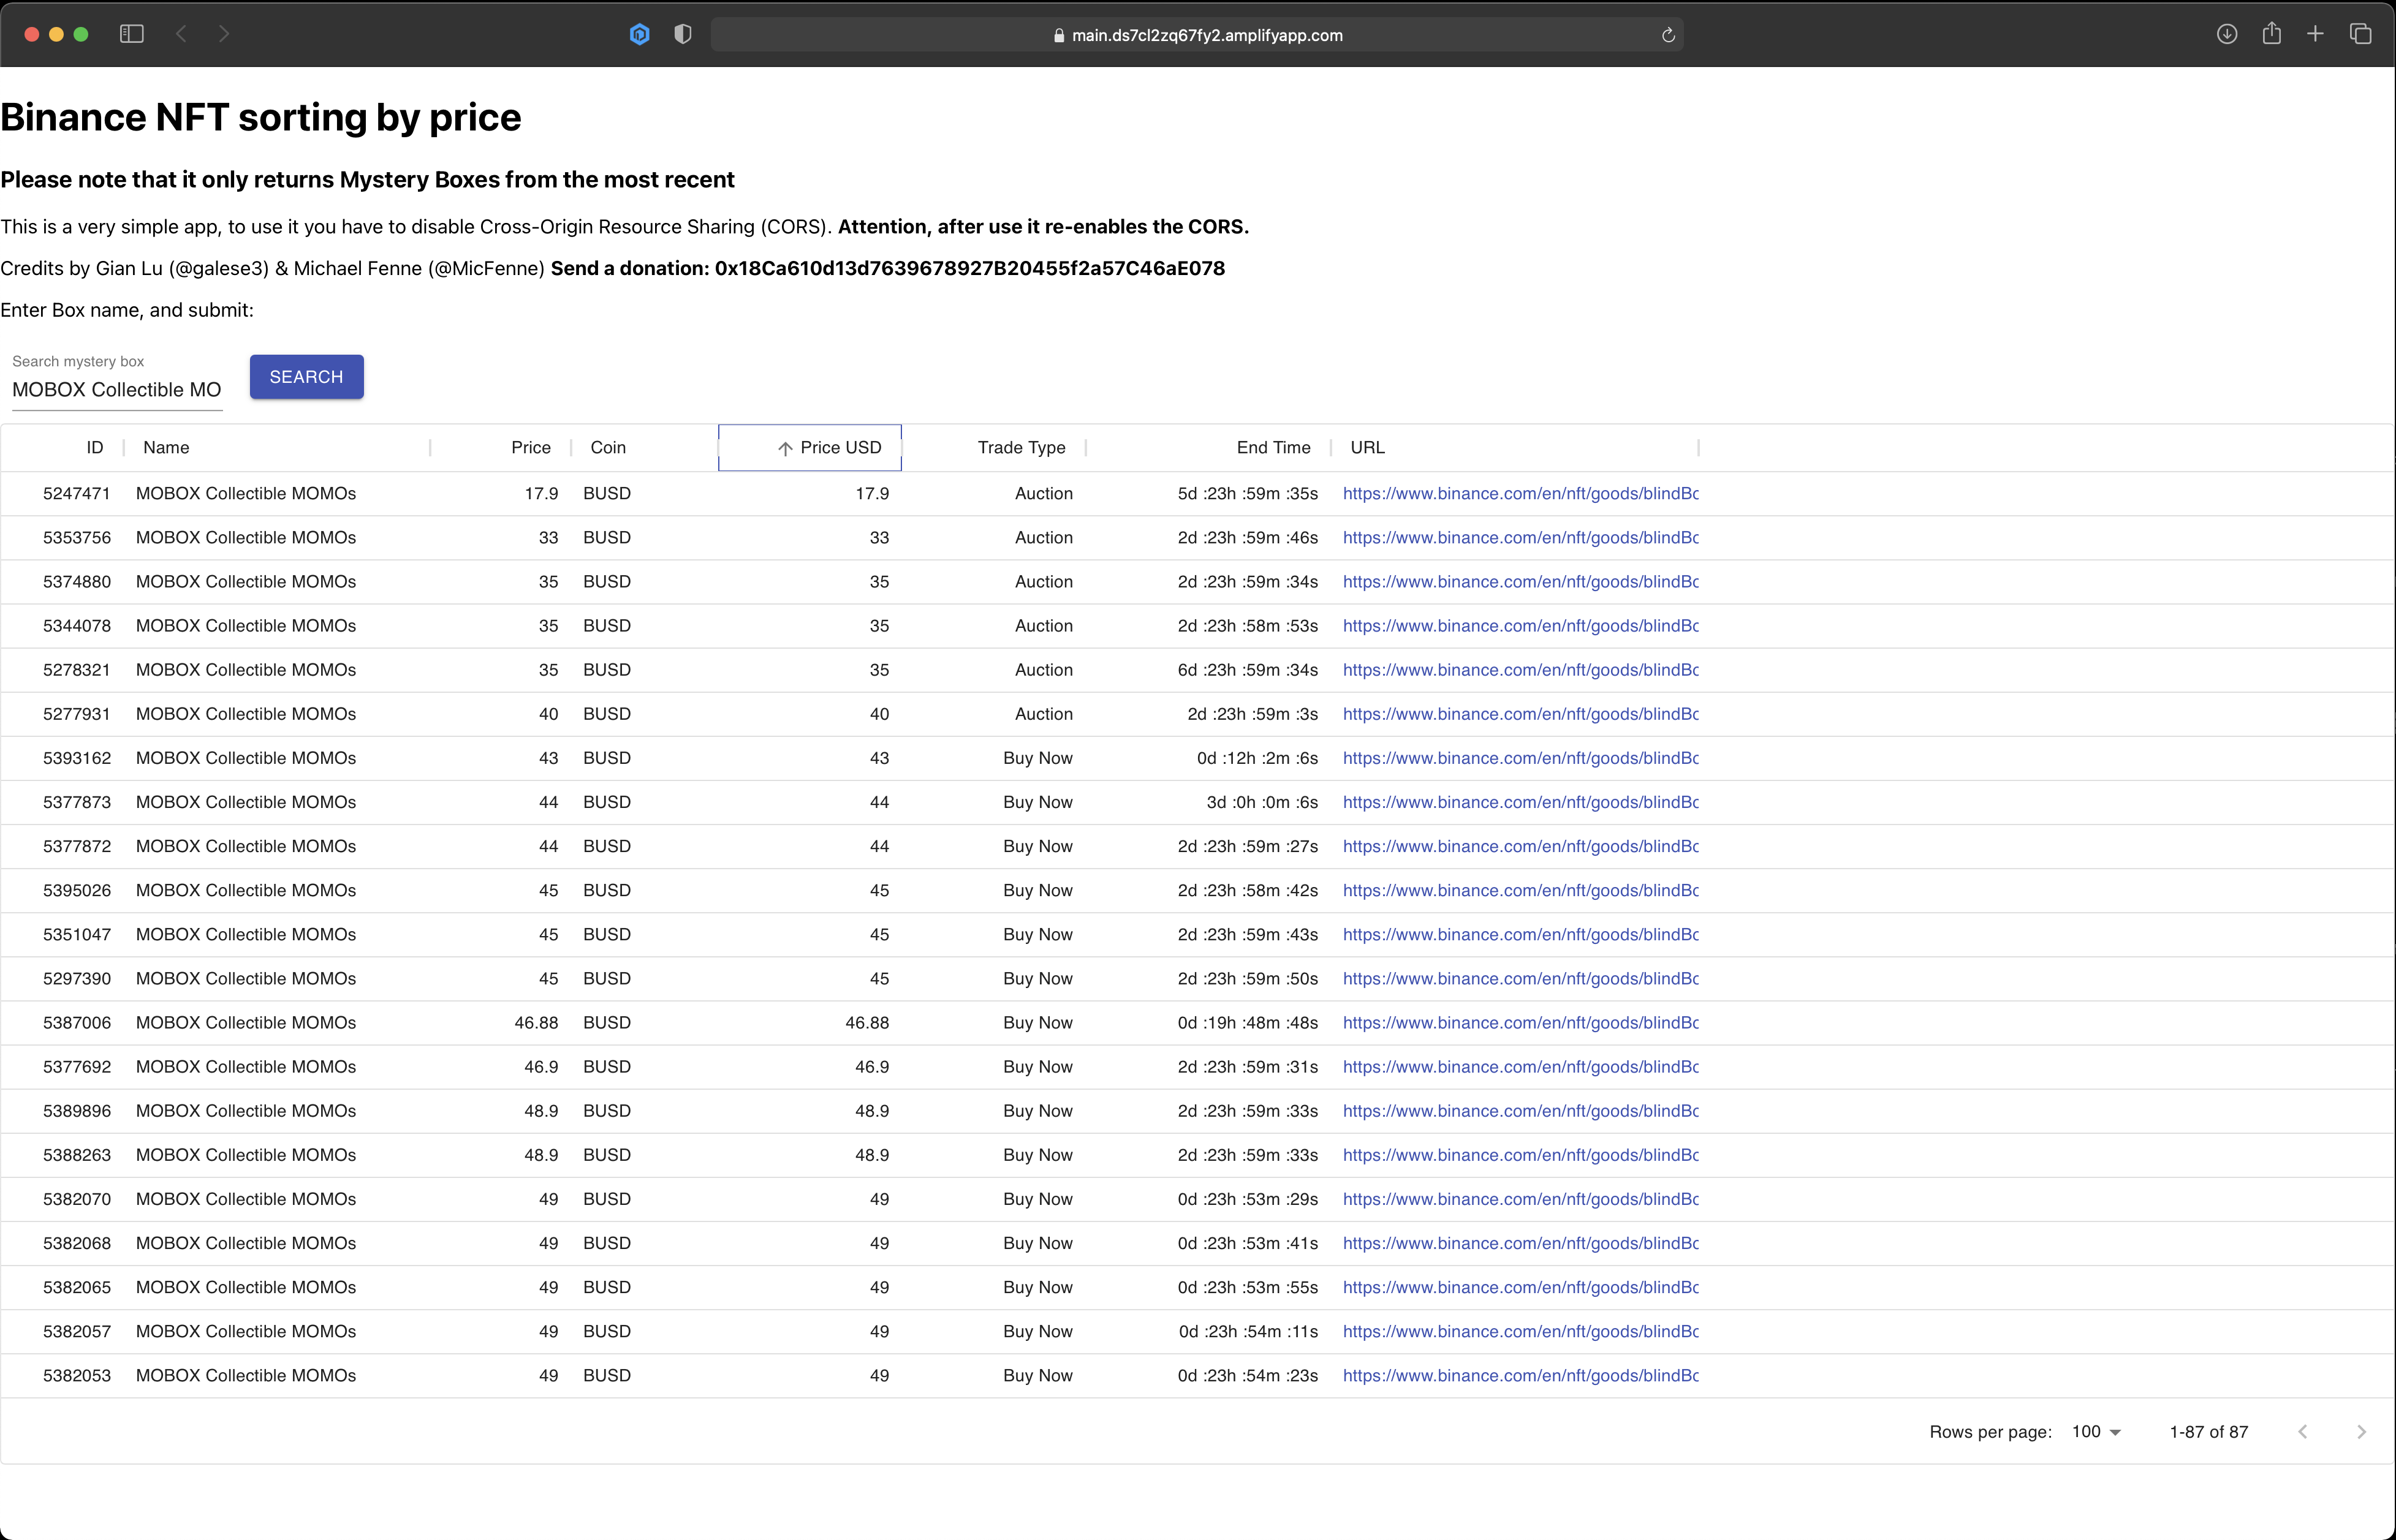Sort by the Price USD column header
2396x1540 pixels.
[x=840, y=448]
